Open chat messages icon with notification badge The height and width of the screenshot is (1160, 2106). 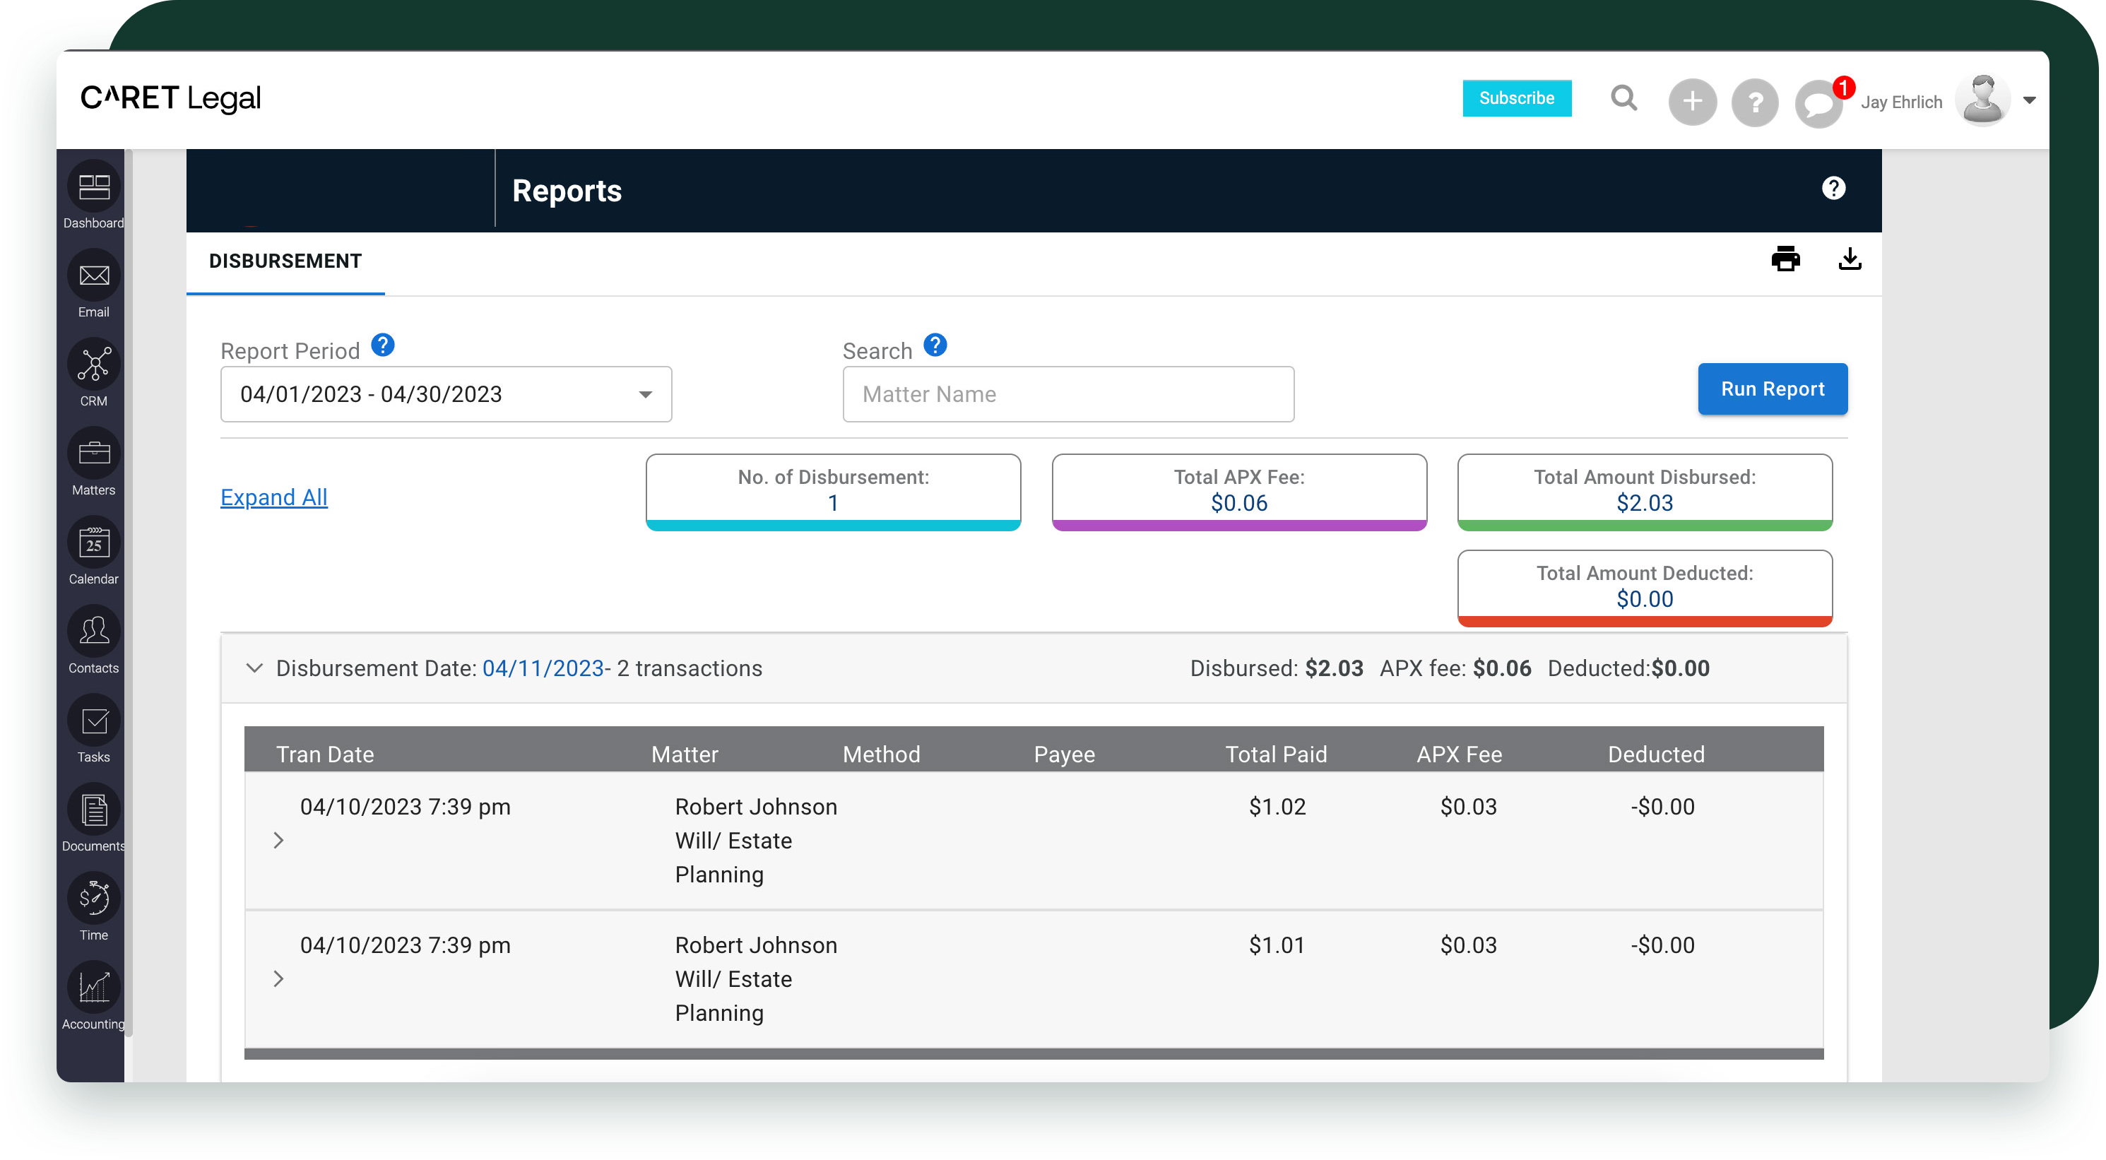click(1820, 103)
